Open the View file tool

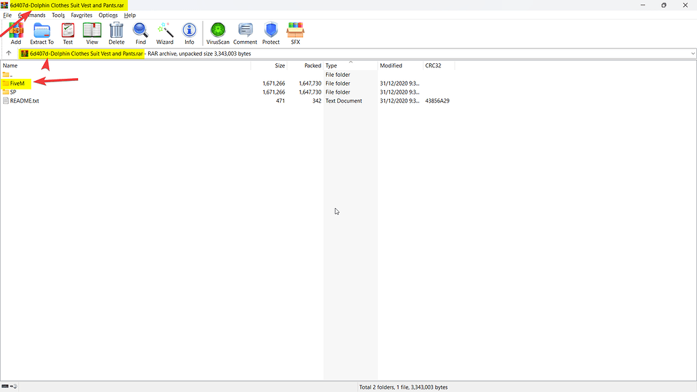point(92,32)
